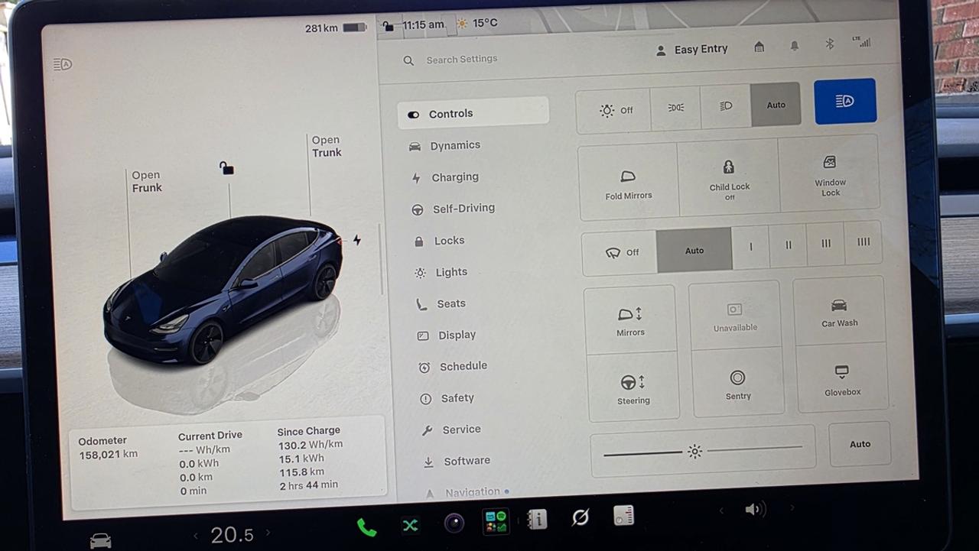
Task: Open the dashcam camera app icon
Action: point(454,523)
